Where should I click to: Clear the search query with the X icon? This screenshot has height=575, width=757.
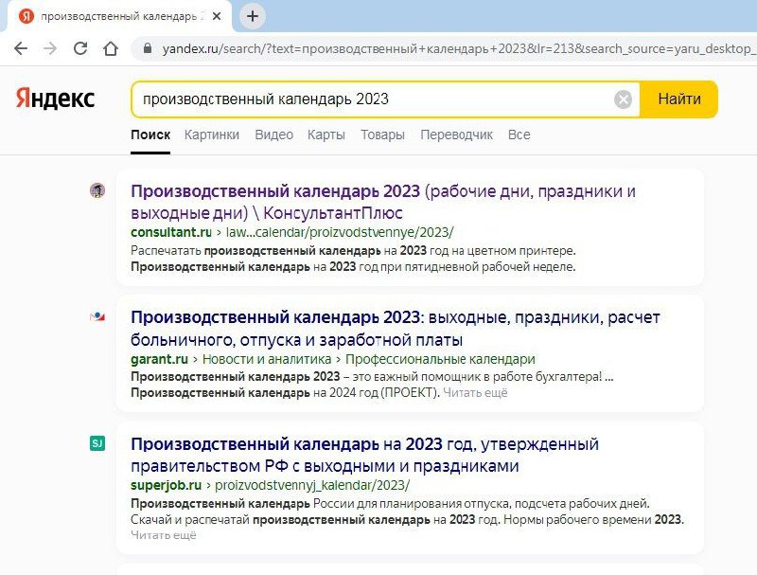(x=623, y=99)
